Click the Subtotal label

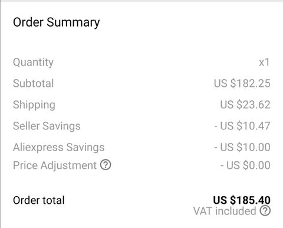[33, 83]
